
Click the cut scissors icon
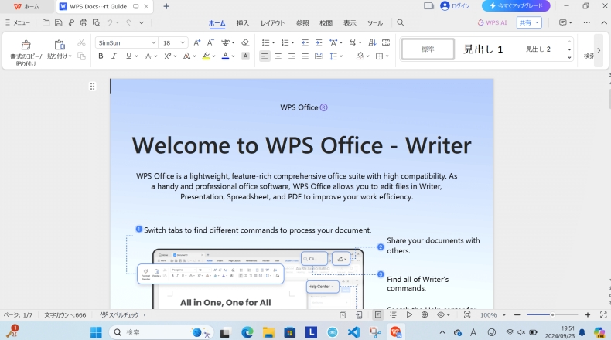[x=81, y=42]
